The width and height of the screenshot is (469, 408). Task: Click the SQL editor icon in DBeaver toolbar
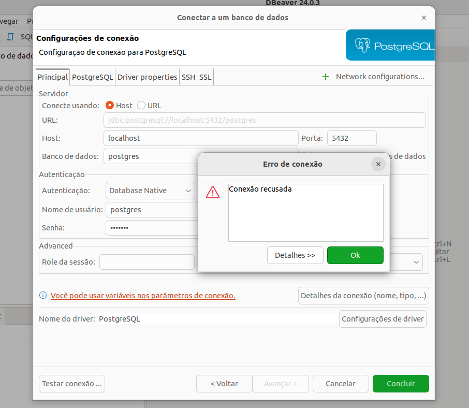[x=10, y=37]
